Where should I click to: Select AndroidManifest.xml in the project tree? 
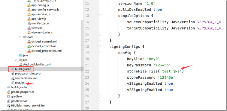coord(37,65)
